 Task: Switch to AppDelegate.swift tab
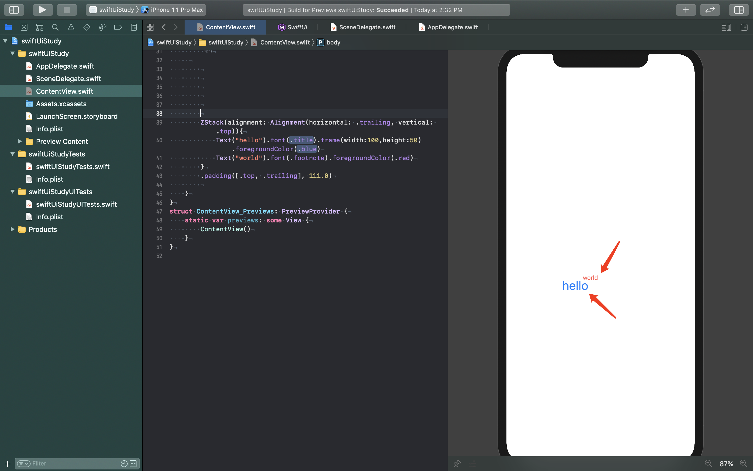tap(448, 27)
